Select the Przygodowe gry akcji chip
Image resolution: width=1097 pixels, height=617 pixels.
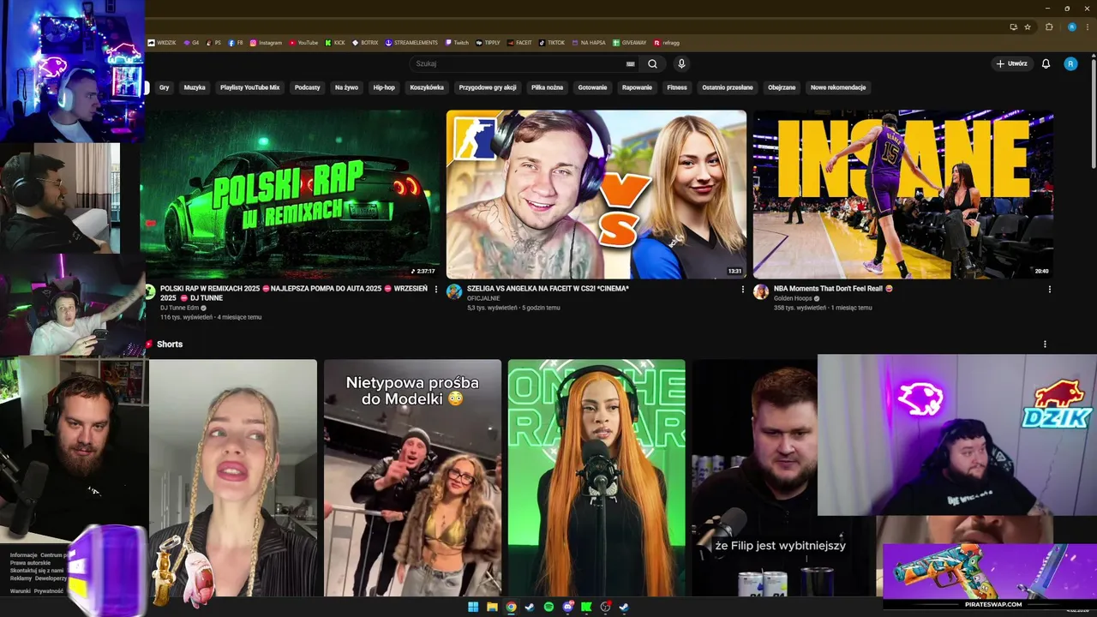[488, 87]
